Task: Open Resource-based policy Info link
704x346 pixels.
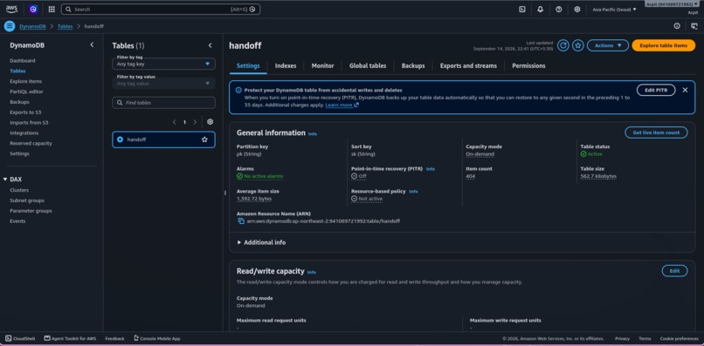Action: (413, 192)
